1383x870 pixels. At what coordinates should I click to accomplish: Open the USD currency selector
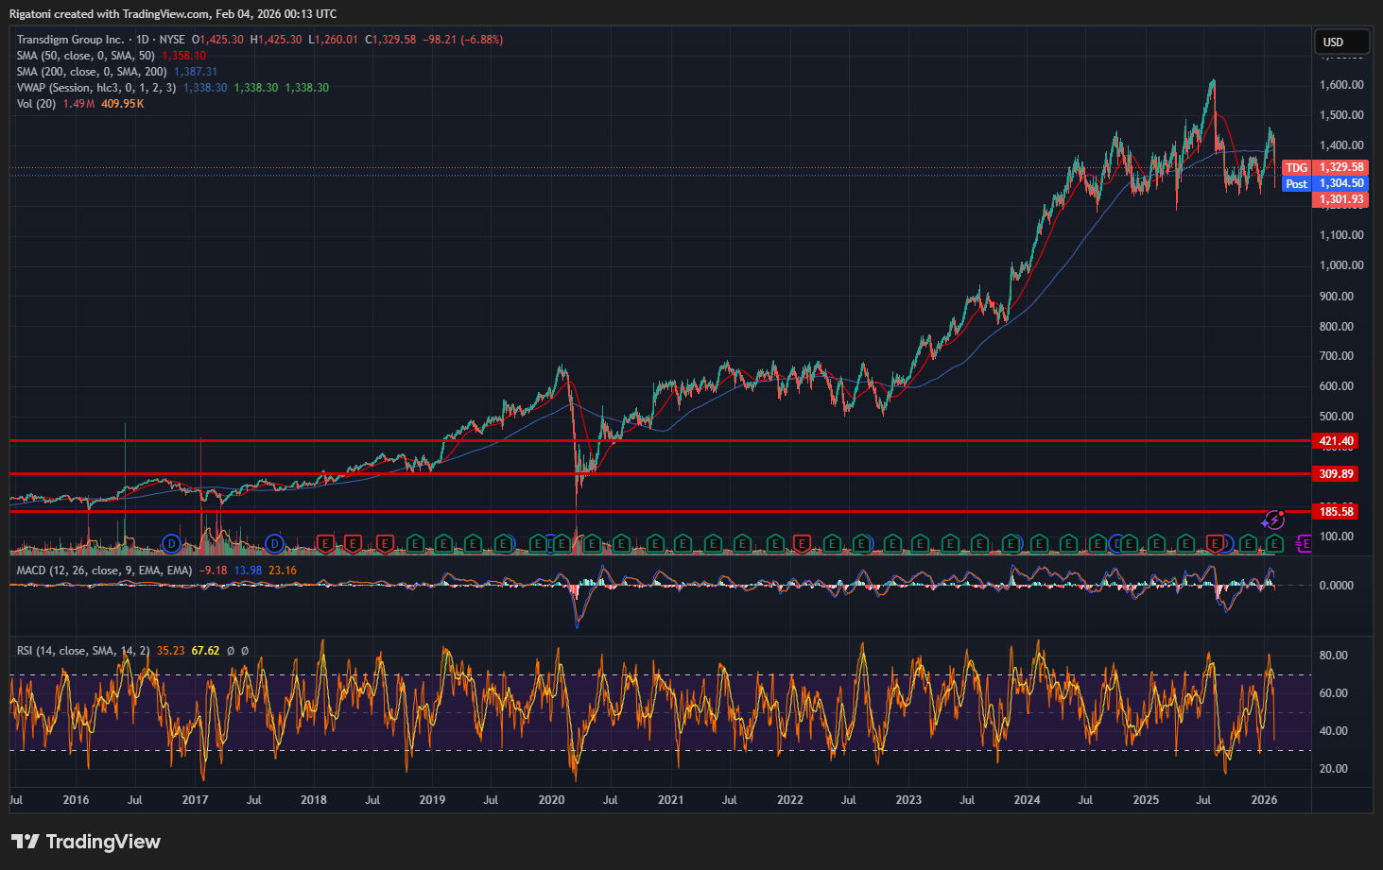pos(1341,42)
